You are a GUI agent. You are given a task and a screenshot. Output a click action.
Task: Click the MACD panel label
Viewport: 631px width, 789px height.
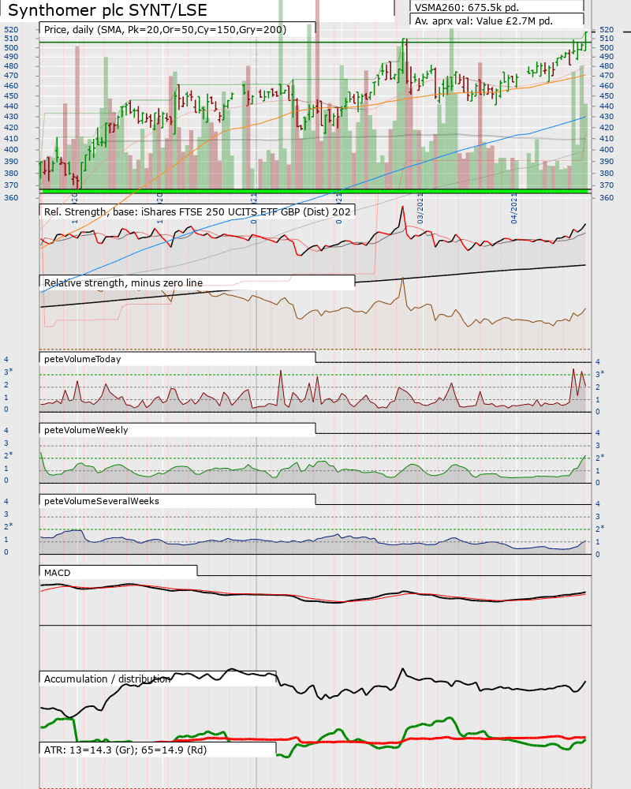tap(58, 573)
